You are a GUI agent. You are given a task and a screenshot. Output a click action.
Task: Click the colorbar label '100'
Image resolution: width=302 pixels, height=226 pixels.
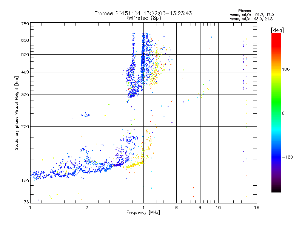tap(286, 69)
